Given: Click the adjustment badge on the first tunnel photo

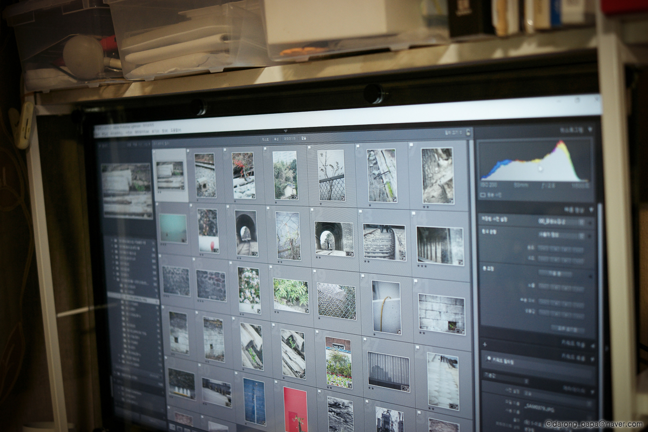Looking at the screenshot, I should pyautogui.click(x=255, y=253).
